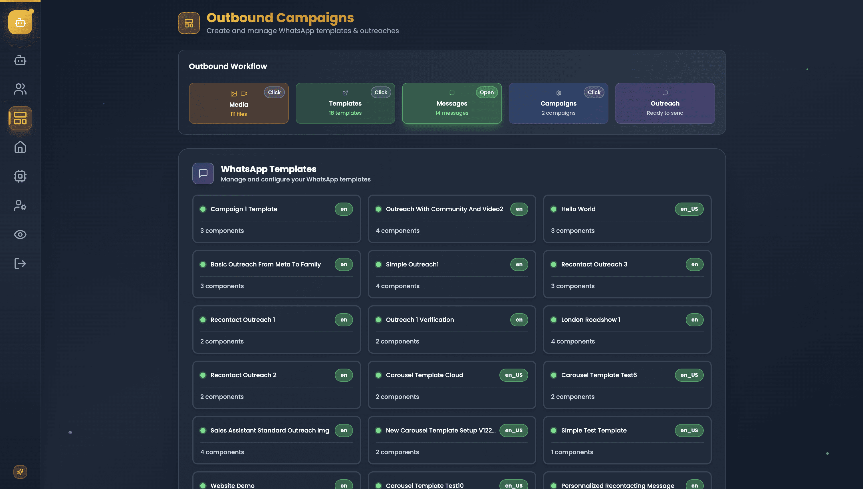Click the user settings gear icon
Image resolution: width=863 pixels, height=489 pixels.
coord(20,205)
